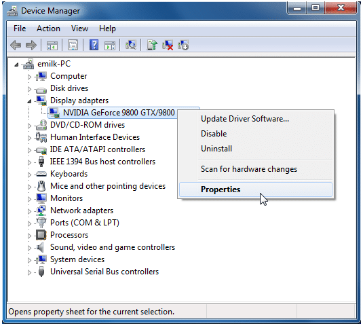The image size is (363, 328).
Task: Click the Network adapters icon
Action: (x=41, y=211)
